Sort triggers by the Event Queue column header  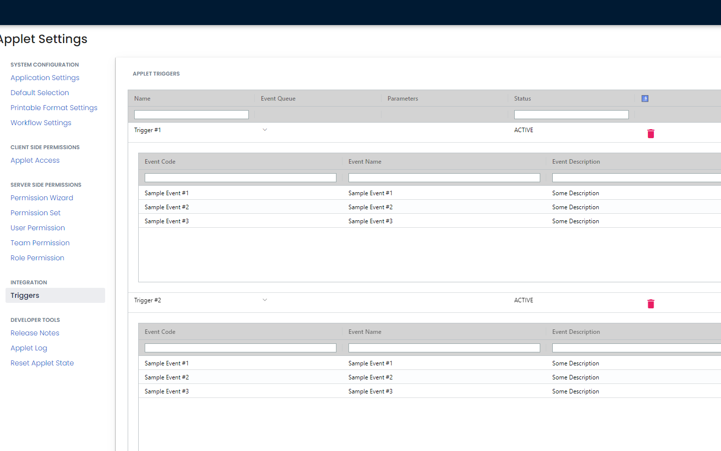[278, 99]
